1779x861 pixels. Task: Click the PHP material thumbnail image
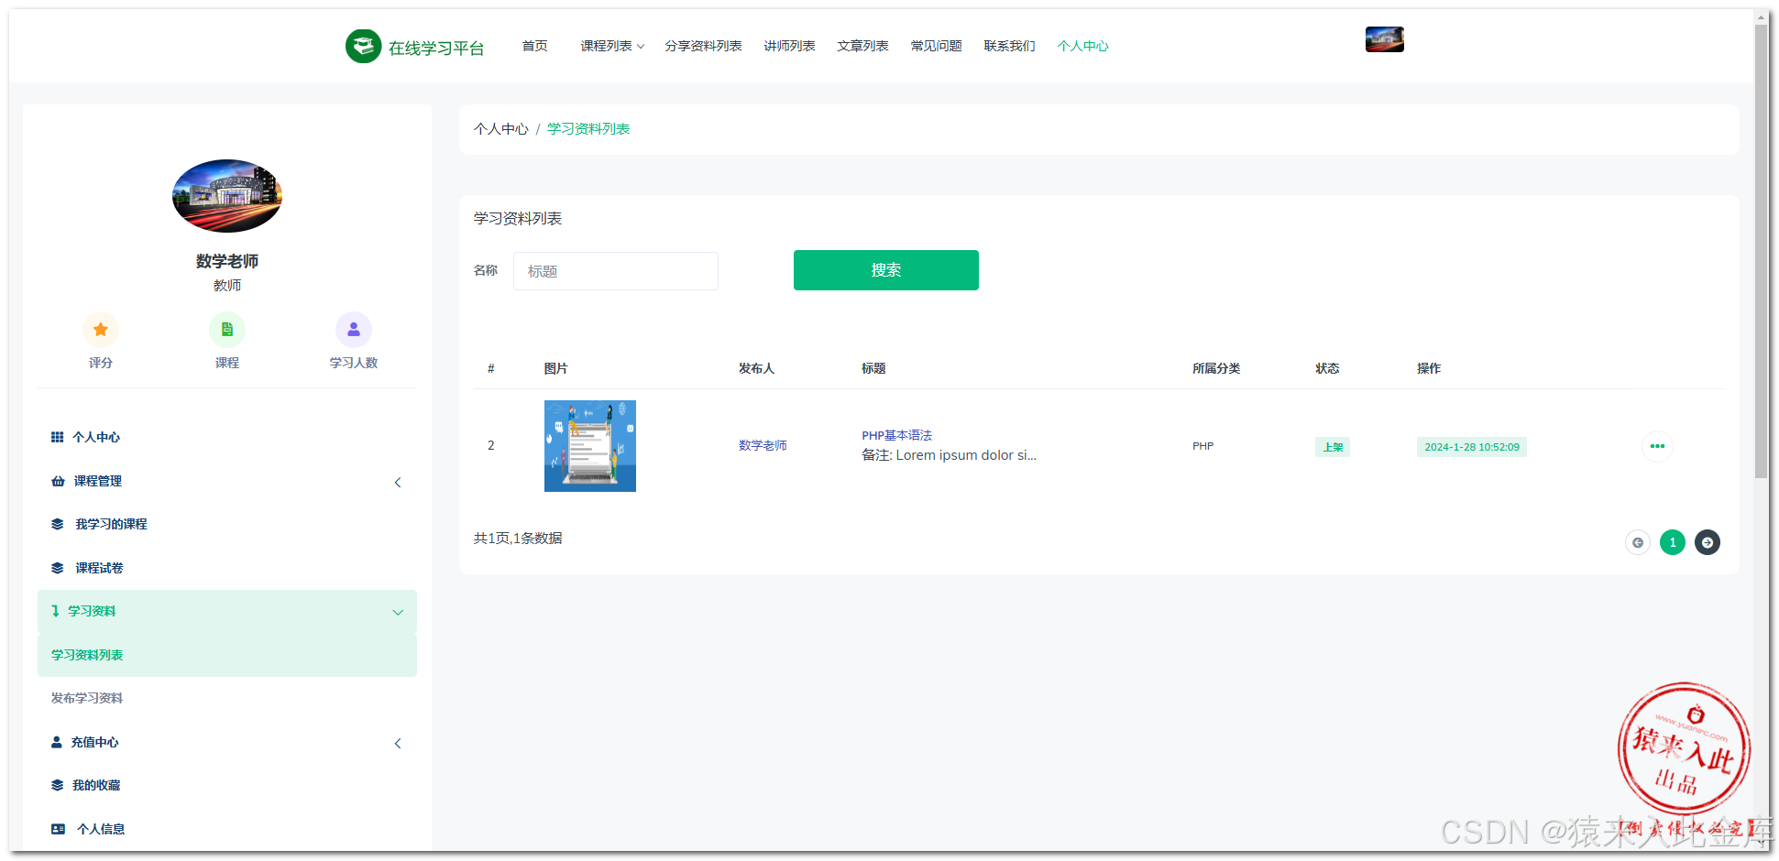[x=589, y=446]
